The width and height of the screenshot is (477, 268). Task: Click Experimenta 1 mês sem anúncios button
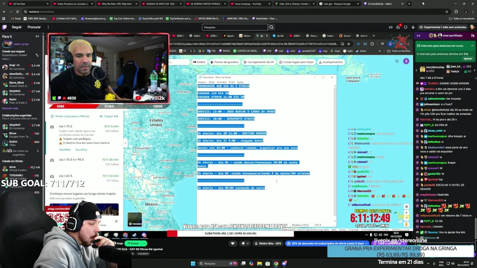point(442,27)
